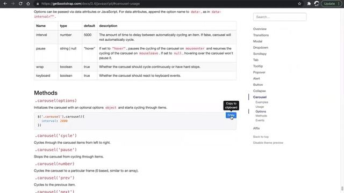Click the browser Update button
This screenshot has width=344, height=193.
click(332, 4)
